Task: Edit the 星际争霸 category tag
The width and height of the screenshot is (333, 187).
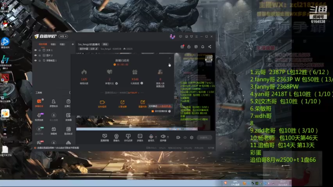Action: point(89,49)
